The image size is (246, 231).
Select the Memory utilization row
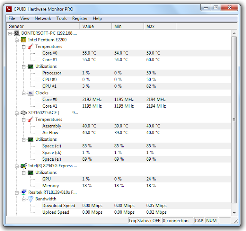tap(136, 186)
